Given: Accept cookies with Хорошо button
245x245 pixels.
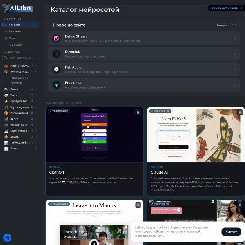Looking at the screenshot, I should click(231, 232).
